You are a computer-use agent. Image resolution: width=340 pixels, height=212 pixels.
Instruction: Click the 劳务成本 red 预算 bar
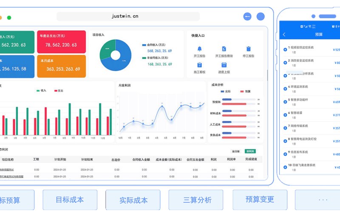(234, 137)
